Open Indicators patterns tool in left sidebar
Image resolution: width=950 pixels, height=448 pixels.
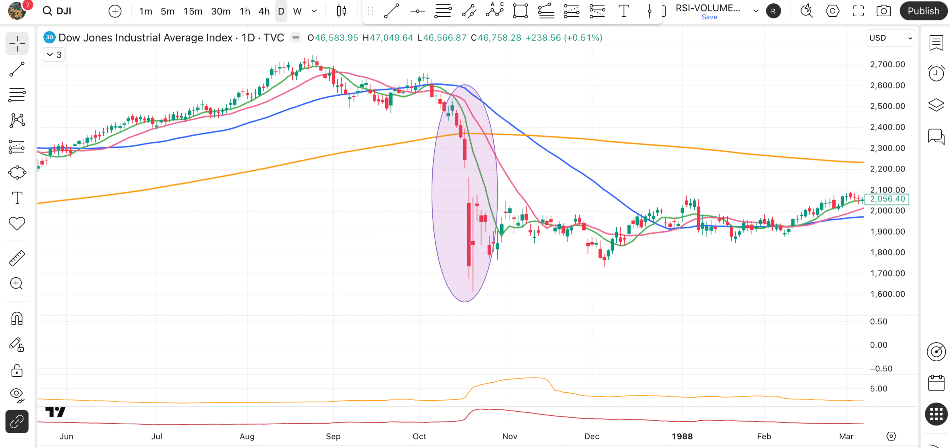tap(17, 120)
